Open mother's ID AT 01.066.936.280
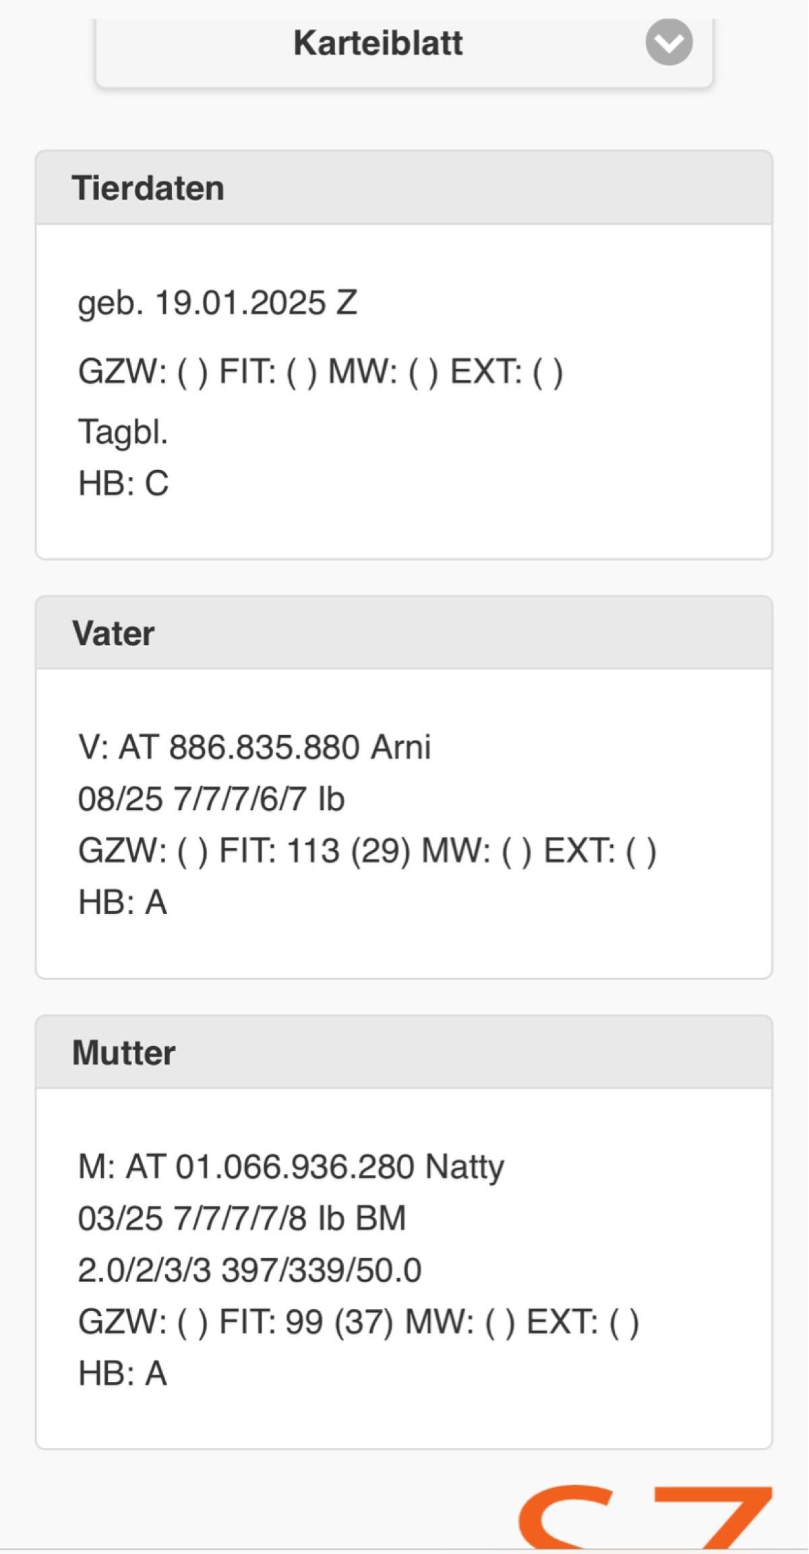Image resolution: width=809 pixels, height=1554 pixels. pyautogui.click(x=270, y=1167)
